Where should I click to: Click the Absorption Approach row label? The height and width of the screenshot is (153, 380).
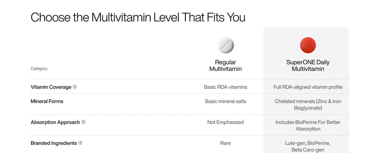55,122
